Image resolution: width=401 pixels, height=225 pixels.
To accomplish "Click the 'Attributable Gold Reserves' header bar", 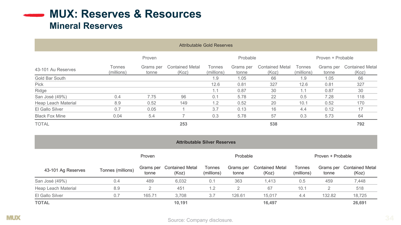I will (x=206, y=45).
